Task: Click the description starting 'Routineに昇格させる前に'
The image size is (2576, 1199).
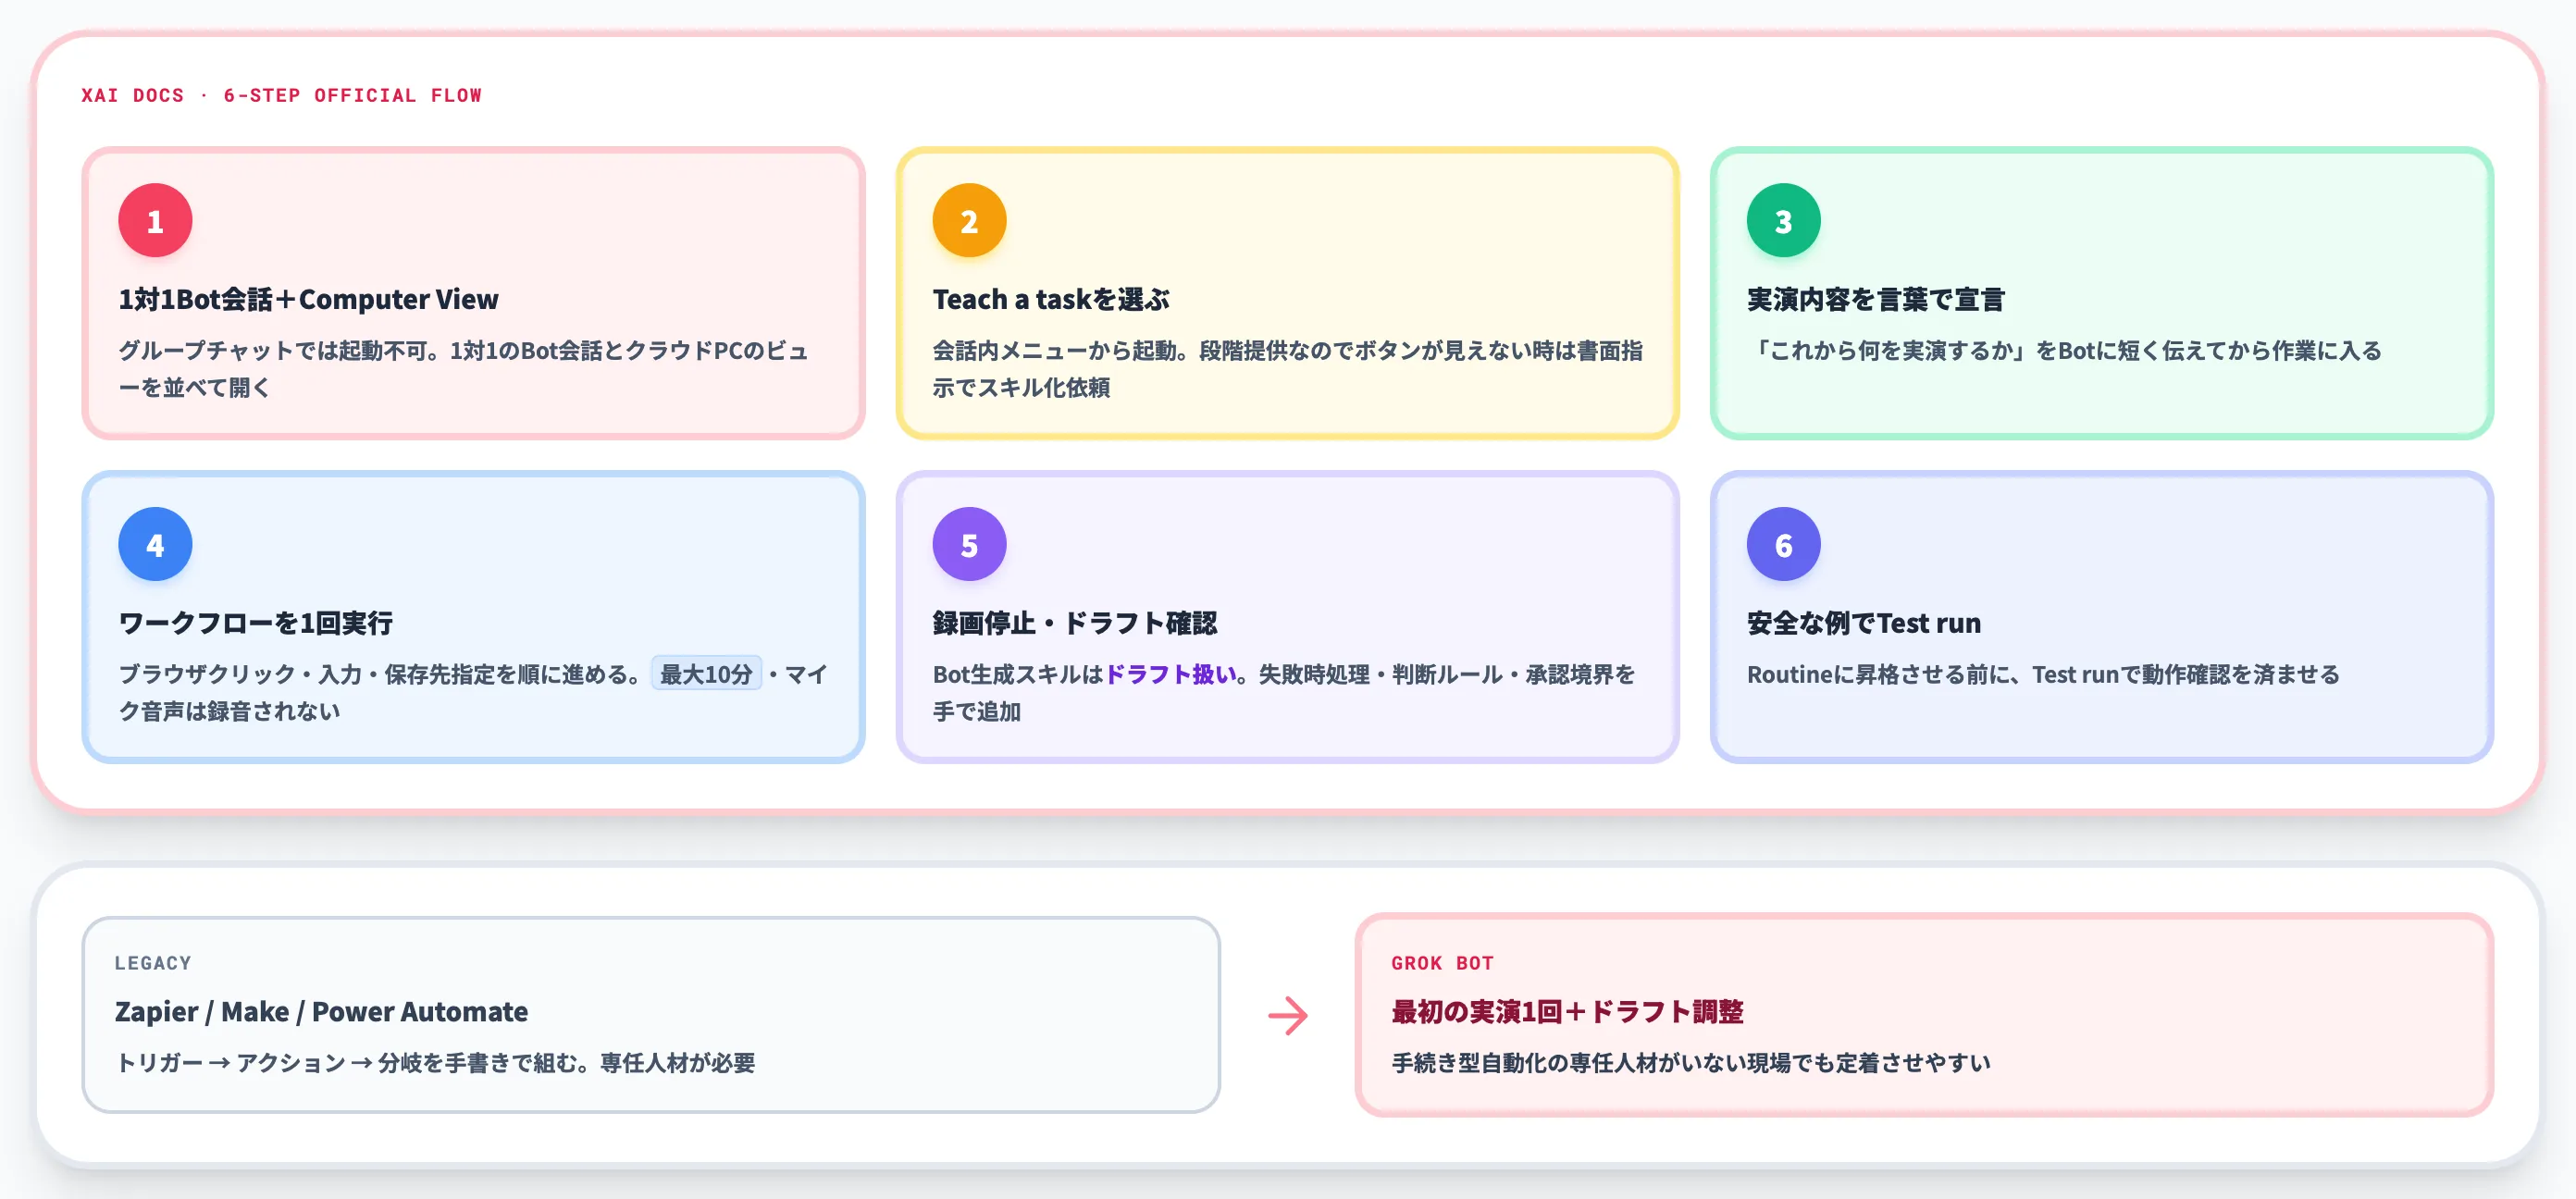Action: point(2043,674)
